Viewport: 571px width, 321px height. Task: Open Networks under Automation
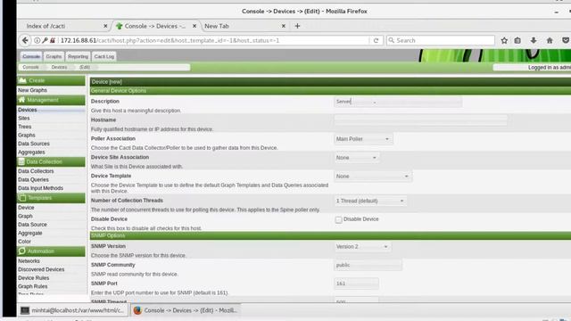(29, 261)
